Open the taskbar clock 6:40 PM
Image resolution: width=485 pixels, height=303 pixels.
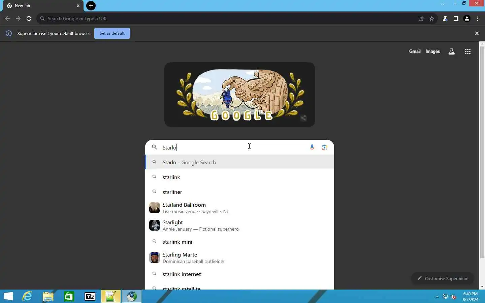click(470, 297)
